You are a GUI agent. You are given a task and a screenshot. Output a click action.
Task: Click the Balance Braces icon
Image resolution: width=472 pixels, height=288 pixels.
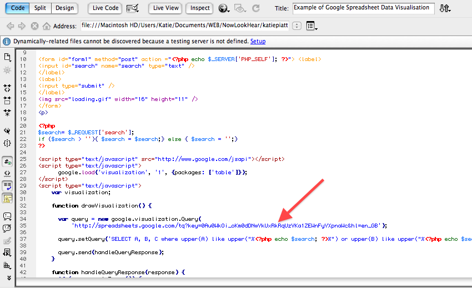click(7, 143)
